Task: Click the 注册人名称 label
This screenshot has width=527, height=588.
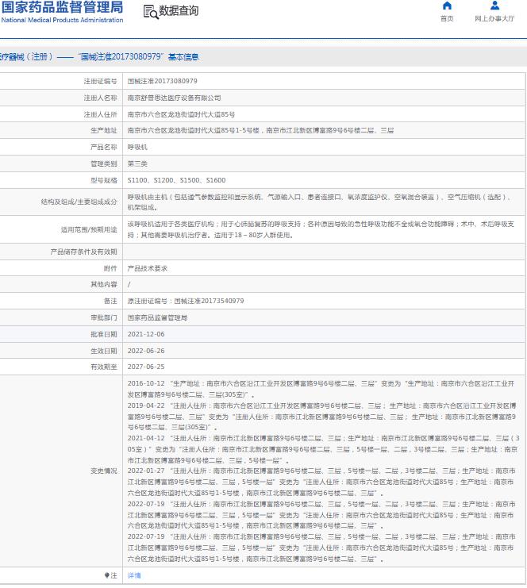Action: coord(100,98)
